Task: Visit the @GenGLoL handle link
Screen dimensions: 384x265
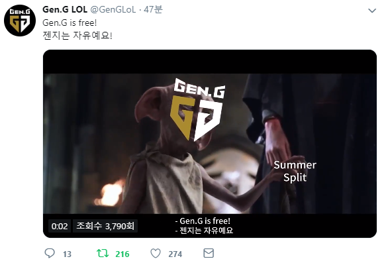Action: coord(113,9)
